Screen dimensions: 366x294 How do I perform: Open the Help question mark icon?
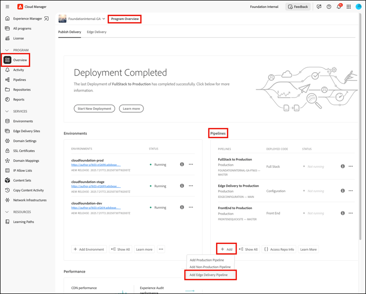click(x=329, y=7)
